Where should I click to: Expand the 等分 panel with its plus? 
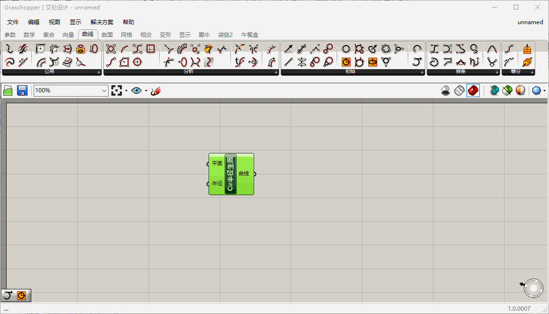[532, 72]
